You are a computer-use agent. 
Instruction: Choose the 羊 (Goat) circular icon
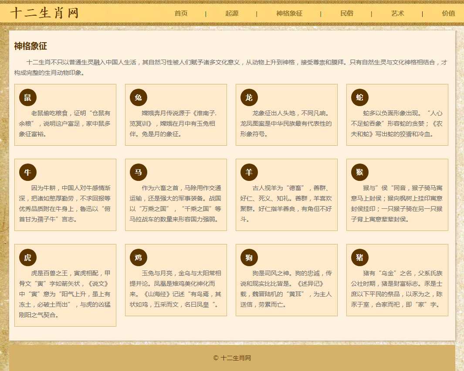tap(249, 172)
